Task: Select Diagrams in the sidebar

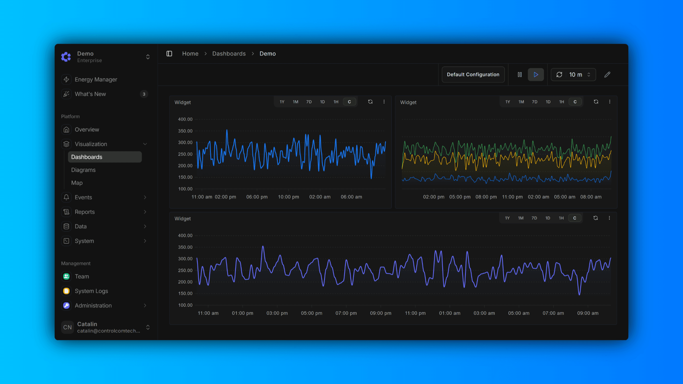Action: pyautogui.click(x=83, y=170)
